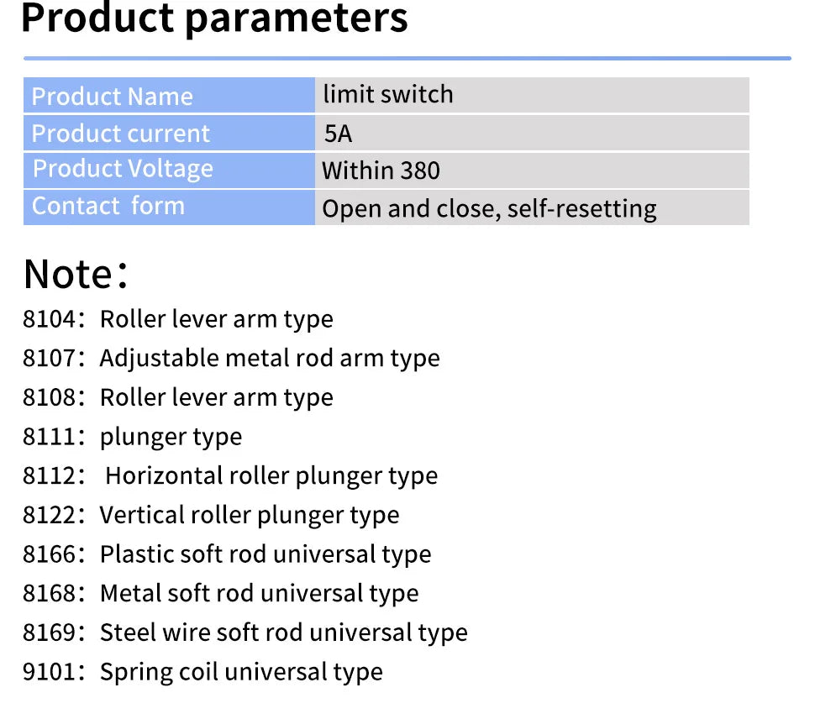Screen dimensions: 815x719
Task: Select the 'Contact form' label cell
Action: [x=169, y=207]
